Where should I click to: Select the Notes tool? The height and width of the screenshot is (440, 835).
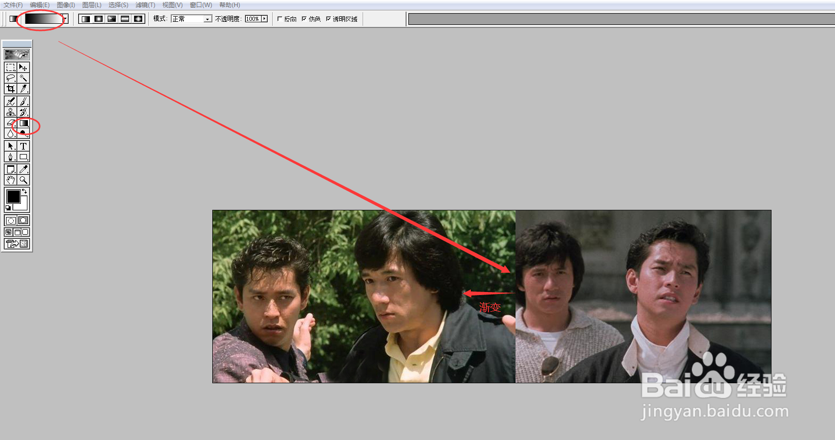(11, 169)
